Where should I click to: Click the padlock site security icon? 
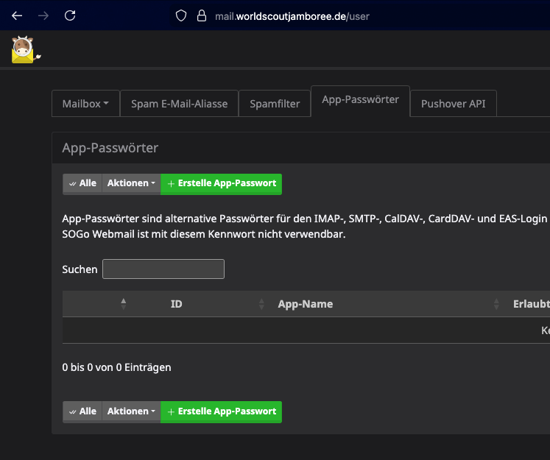pyautogui.click(x=201, y=15)
